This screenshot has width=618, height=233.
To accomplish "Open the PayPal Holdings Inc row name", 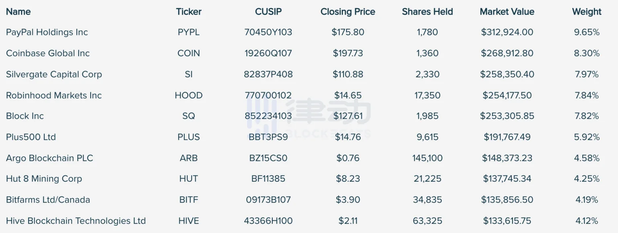I will [47, 32].
